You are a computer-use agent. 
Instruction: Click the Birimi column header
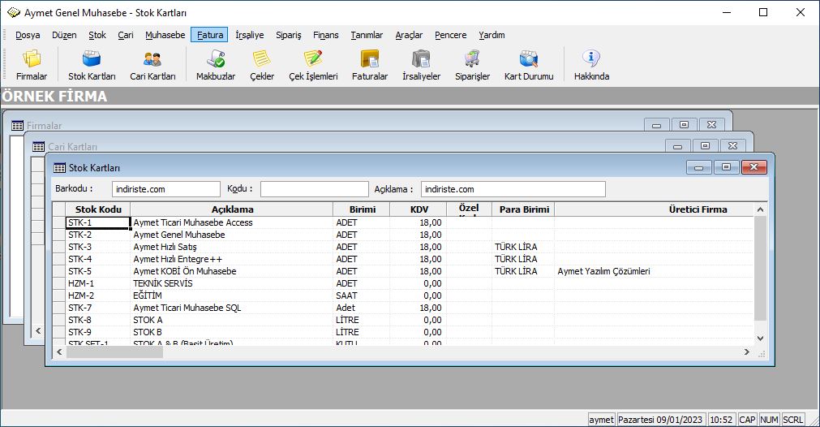click(x=362, y=209)
